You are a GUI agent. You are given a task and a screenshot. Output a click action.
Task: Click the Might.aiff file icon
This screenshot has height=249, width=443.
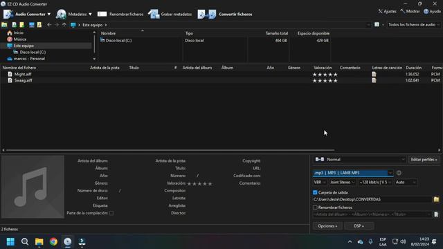coord(10,74)
